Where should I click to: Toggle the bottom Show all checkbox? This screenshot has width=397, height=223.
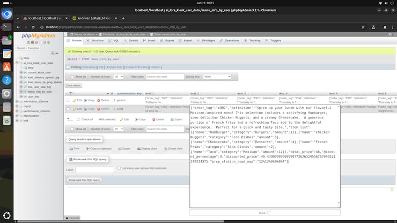72,129
